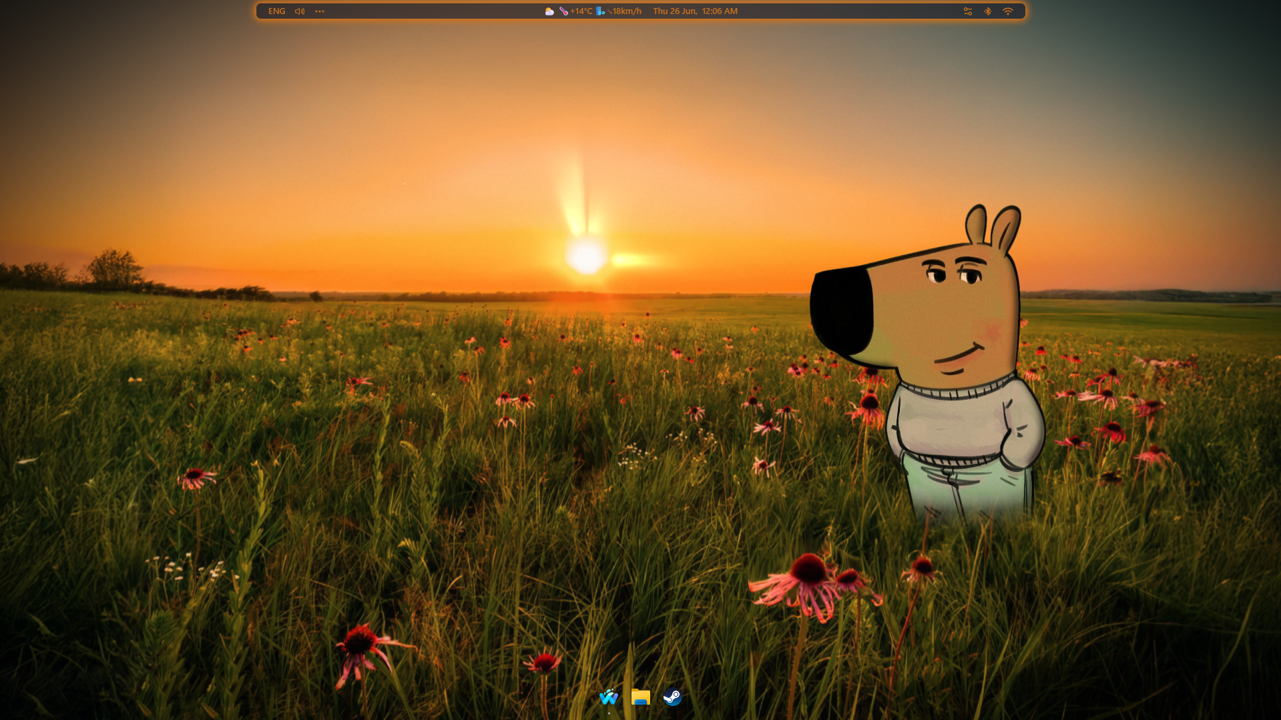1281x720 pixels.
Task: Click the +14°C temperature text
Action: (581, 11)
